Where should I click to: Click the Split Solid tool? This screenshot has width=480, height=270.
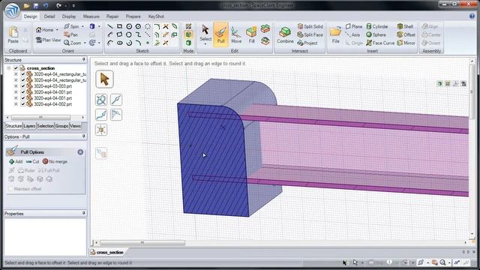(x=310, y=27)
